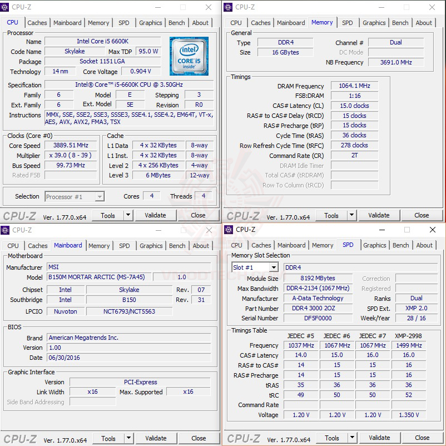Click the Socket 1151 LGA package field

pyautogui.click(x=103, y=61)
